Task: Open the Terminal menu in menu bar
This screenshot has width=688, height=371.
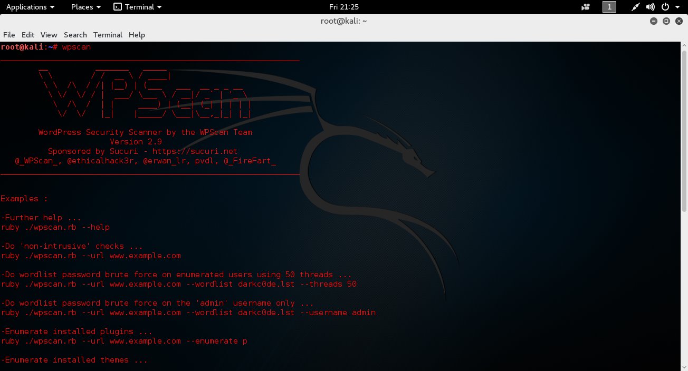Action: (x=108, y=35)
